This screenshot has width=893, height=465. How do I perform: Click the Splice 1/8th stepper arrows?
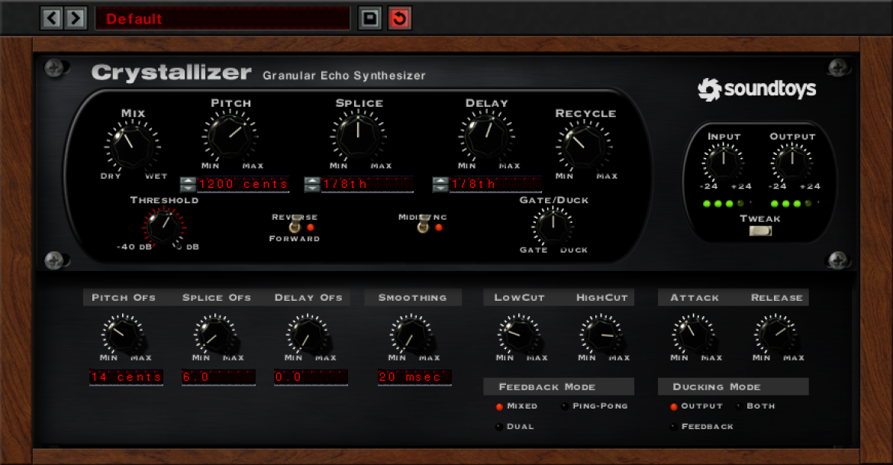[x=311, y=184]
